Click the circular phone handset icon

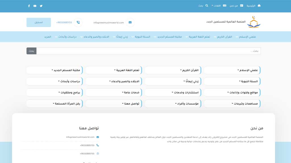(78, 22)
